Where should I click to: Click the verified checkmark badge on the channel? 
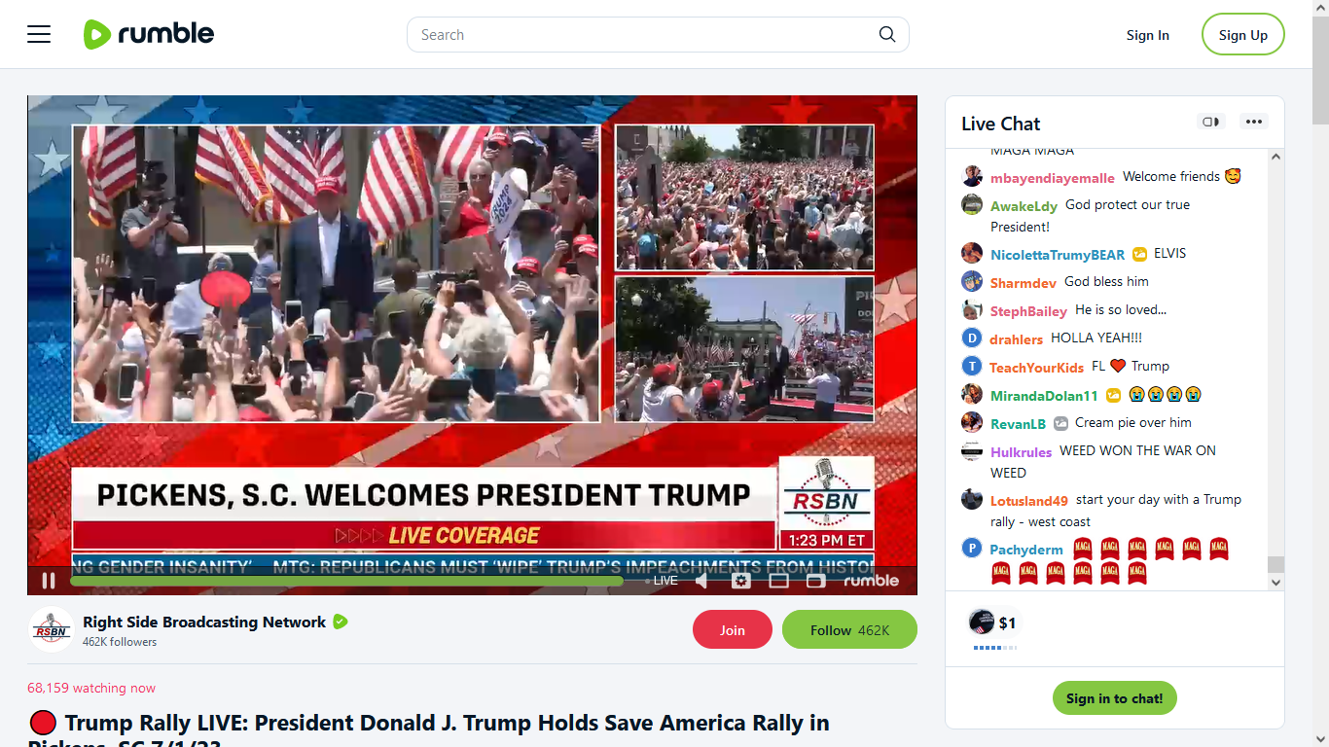coord(341,622)
